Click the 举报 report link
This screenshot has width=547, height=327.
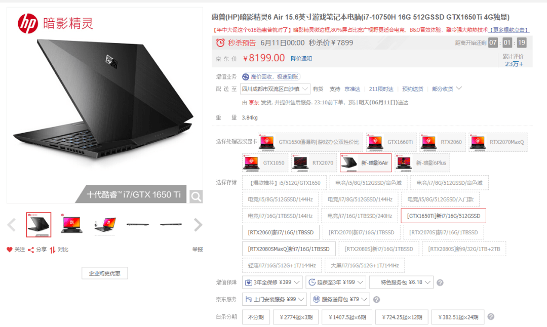[x=198, y=249]
